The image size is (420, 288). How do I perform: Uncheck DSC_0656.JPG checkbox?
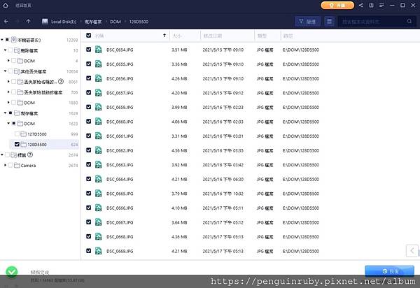tap(89, 78)
